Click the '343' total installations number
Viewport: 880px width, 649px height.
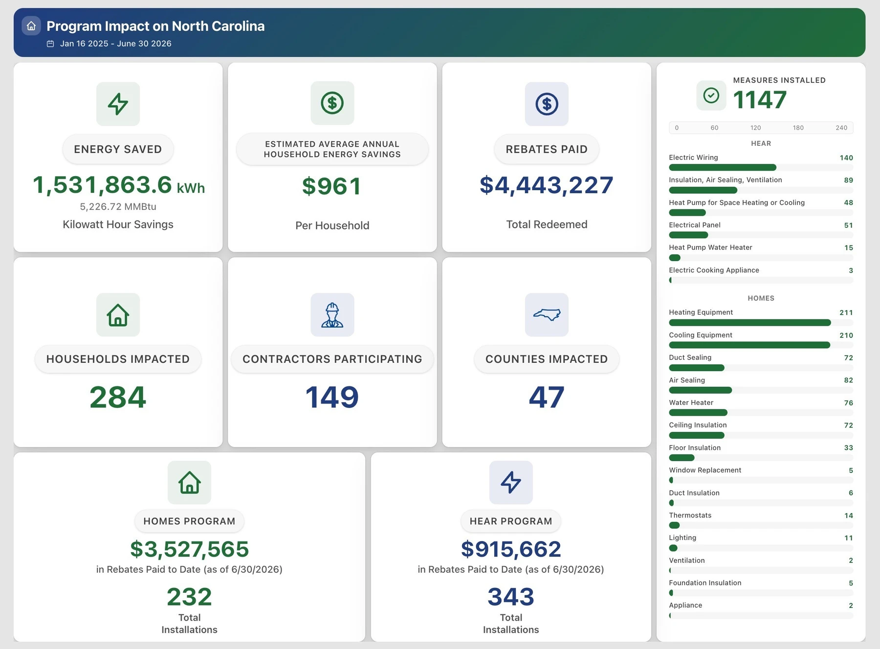(511, 597)
